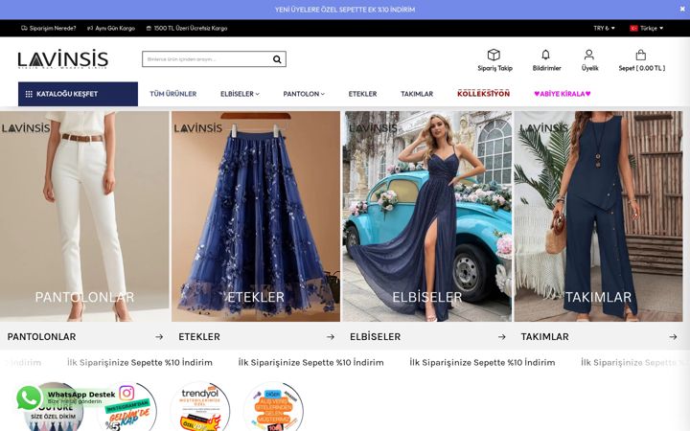Open the blue tulle skirt Etekler image

point(256,215)
